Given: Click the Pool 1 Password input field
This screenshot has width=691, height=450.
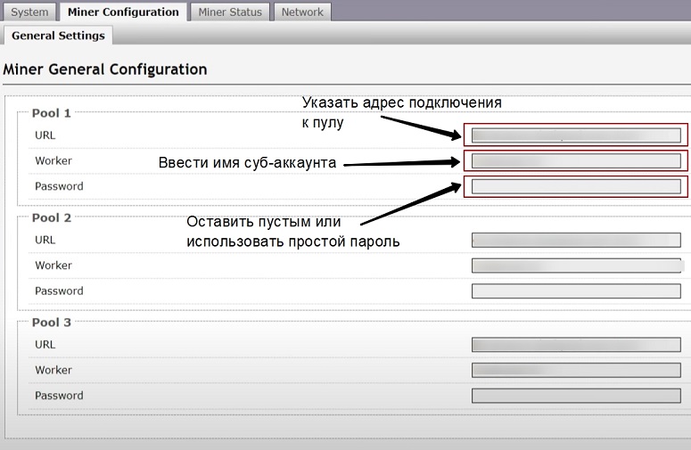Looking at the screenshot, I should pyautogui.click(x=576, y=186).
